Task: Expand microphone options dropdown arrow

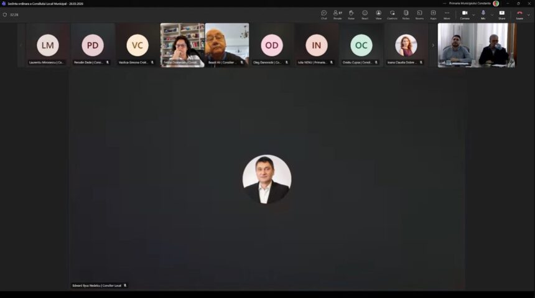Action: [x=491, y=14]
